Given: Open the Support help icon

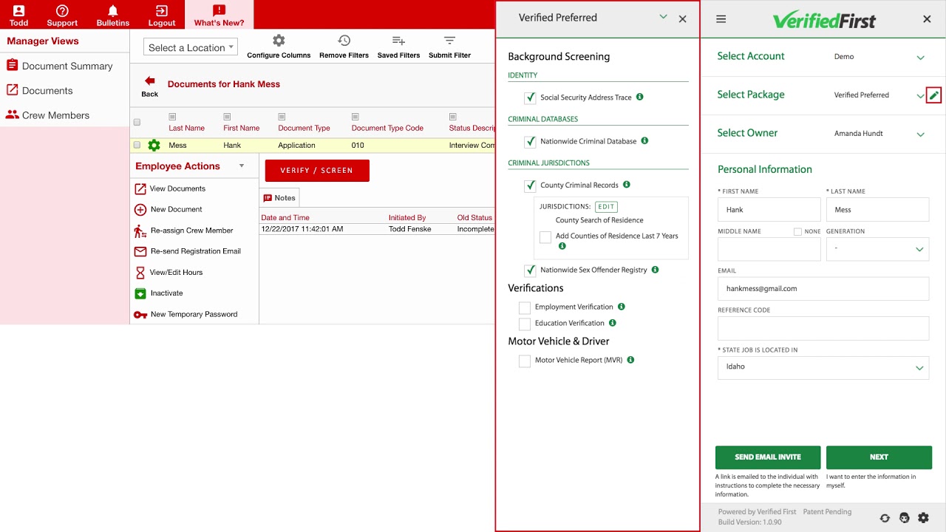Looking at the screenshot, I should pyautogui.click(x=62, y=10).
